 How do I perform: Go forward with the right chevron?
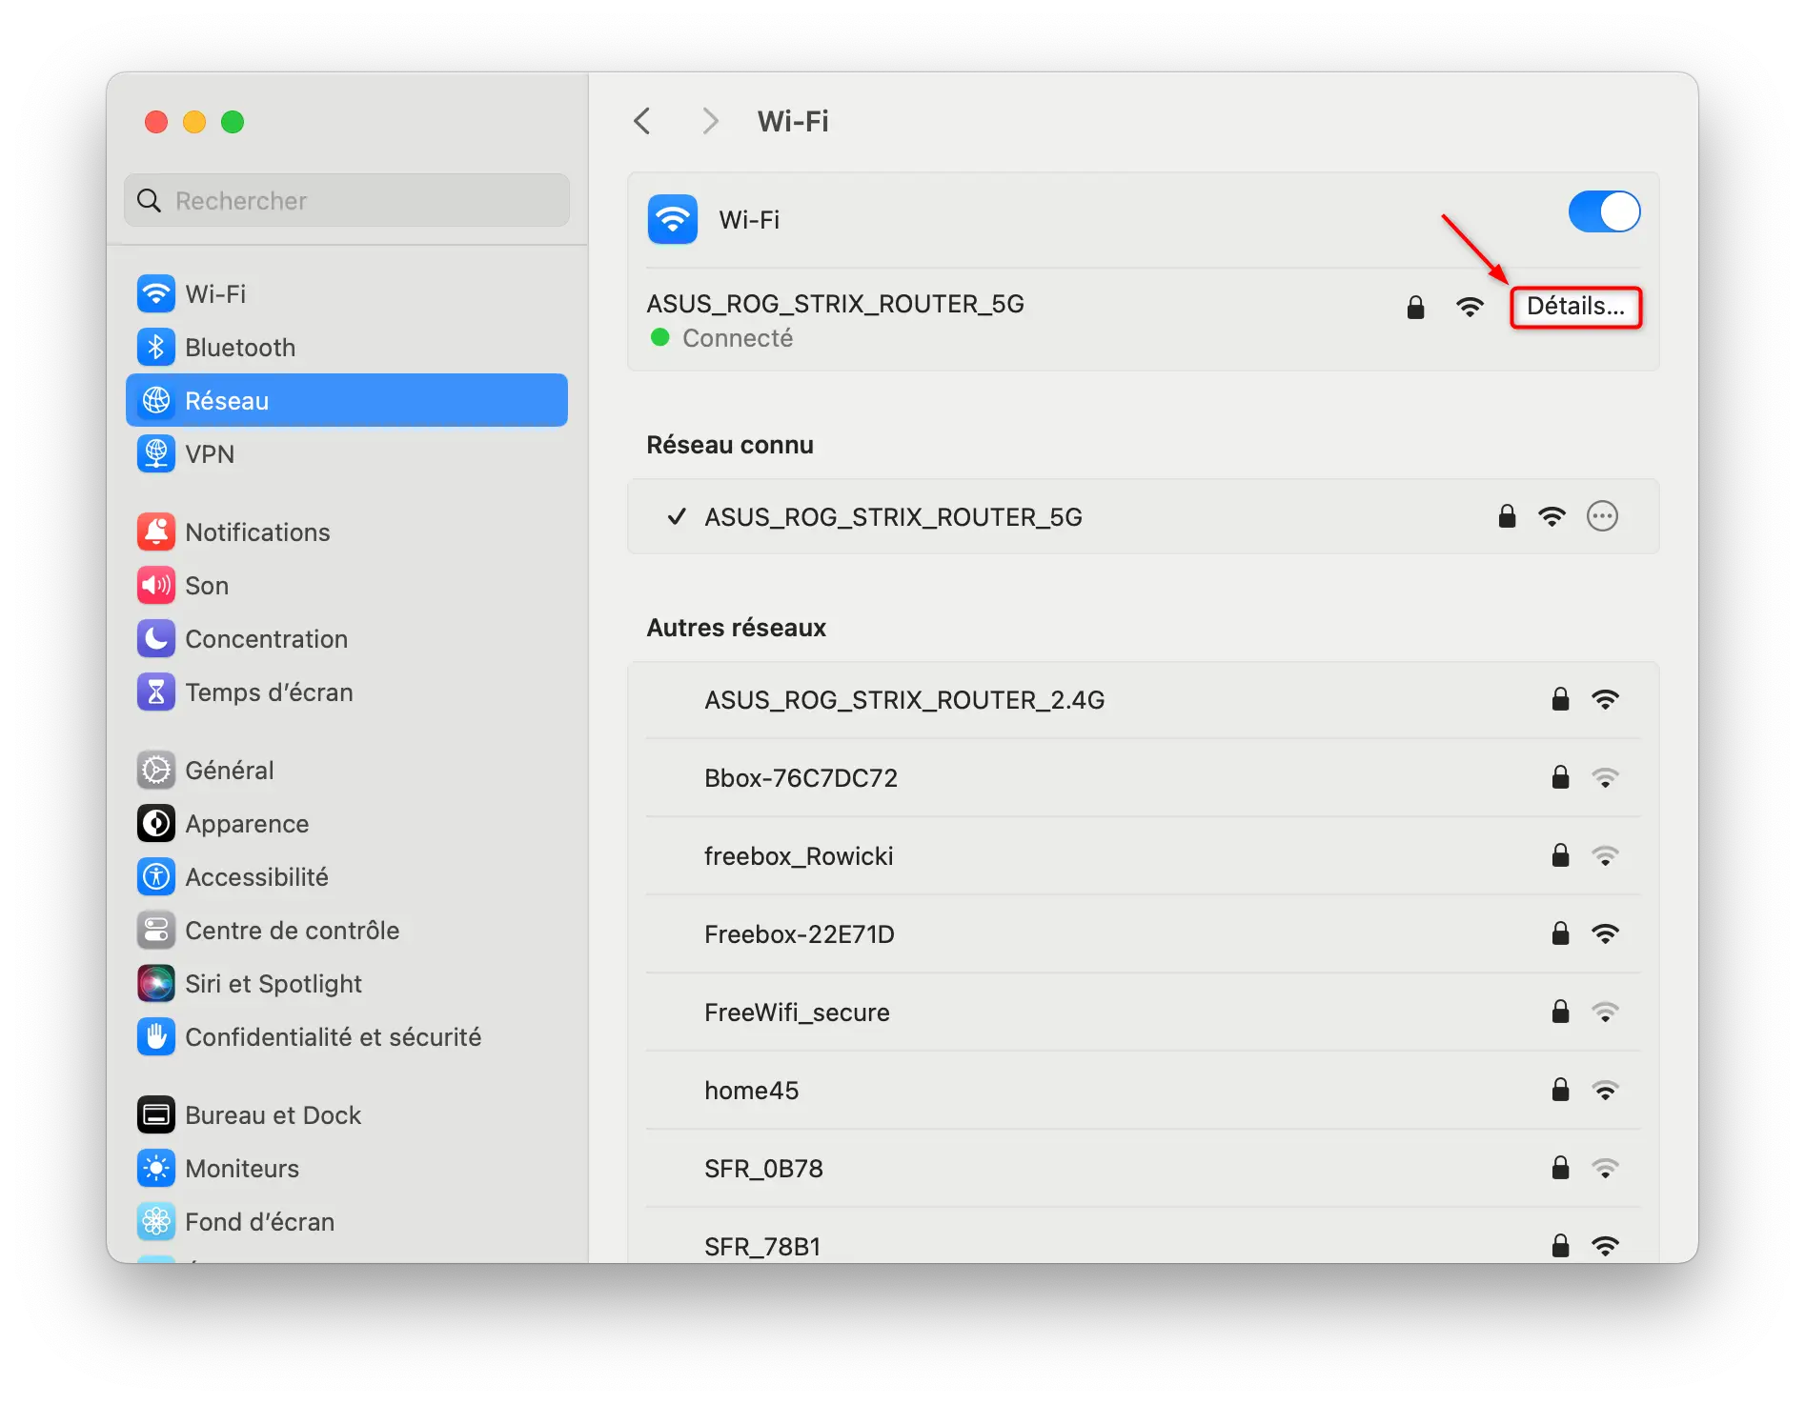pyautogui.click(x=710, y=121)
